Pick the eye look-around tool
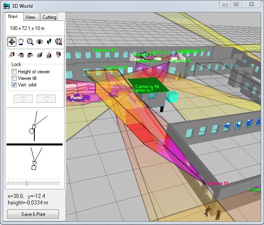This screenshot has height=225, width=264. 40,41
